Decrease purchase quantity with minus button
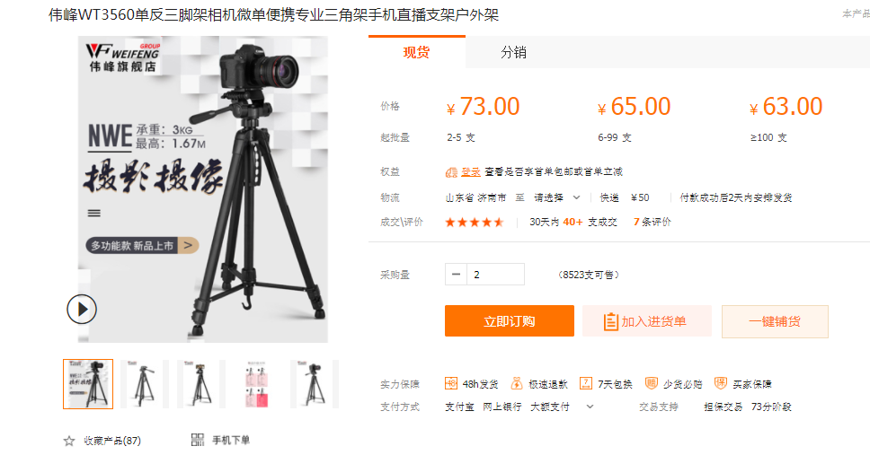Viewport: 870px width, 455px height. pos(456,275)
